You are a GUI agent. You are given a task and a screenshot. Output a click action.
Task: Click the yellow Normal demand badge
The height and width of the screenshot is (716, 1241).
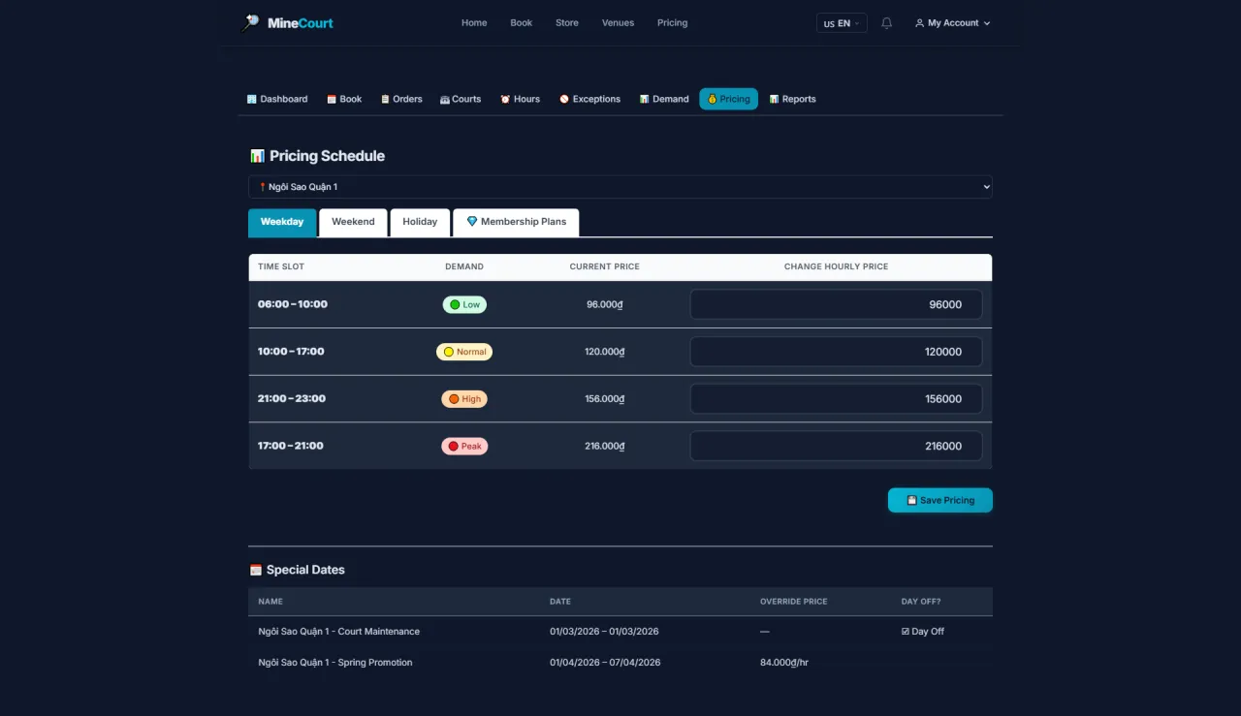(464, 352)
